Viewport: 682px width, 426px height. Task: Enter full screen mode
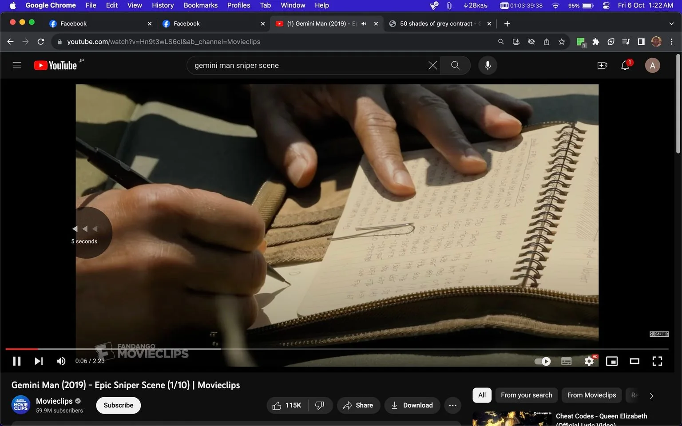[x=657, y=361]
